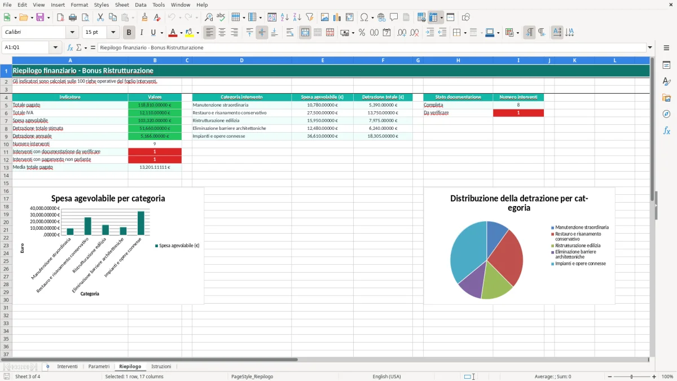Switch to the Interventi sheet tab
677x381 pixels.
[x=68, y=366]
